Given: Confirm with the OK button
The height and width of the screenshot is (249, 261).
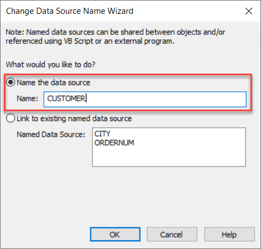Looking at the screenshot, I should [x=115, y=235].
